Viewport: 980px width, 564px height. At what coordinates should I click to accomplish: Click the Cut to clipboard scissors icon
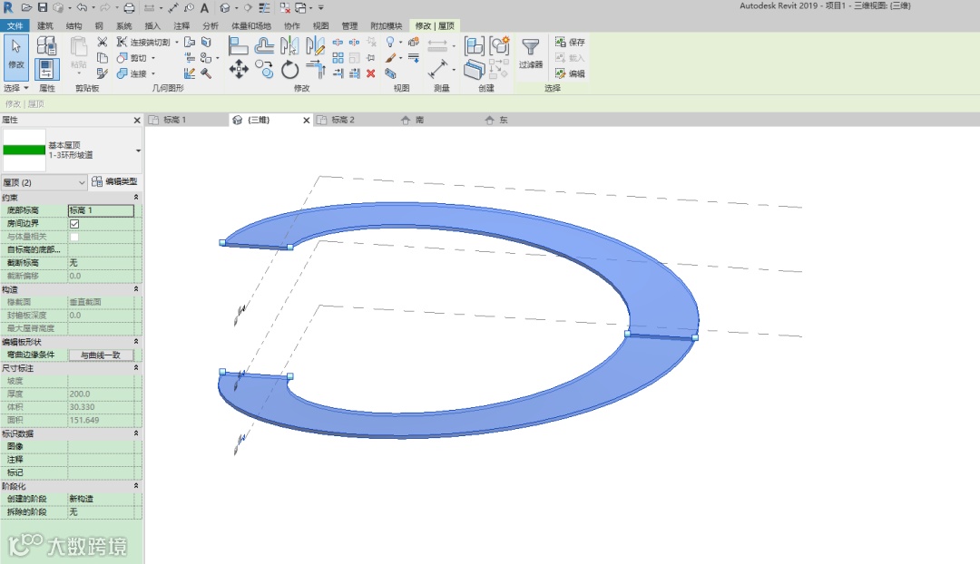tap(103, 42)
